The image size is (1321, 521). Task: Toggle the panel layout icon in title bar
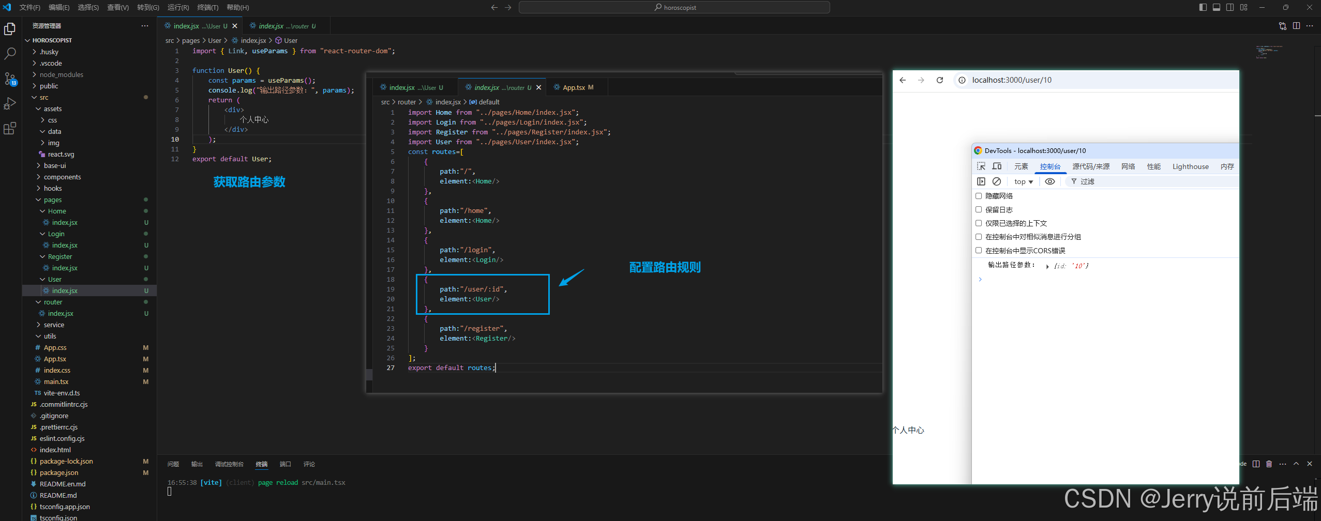click(x=1217, y=7)
